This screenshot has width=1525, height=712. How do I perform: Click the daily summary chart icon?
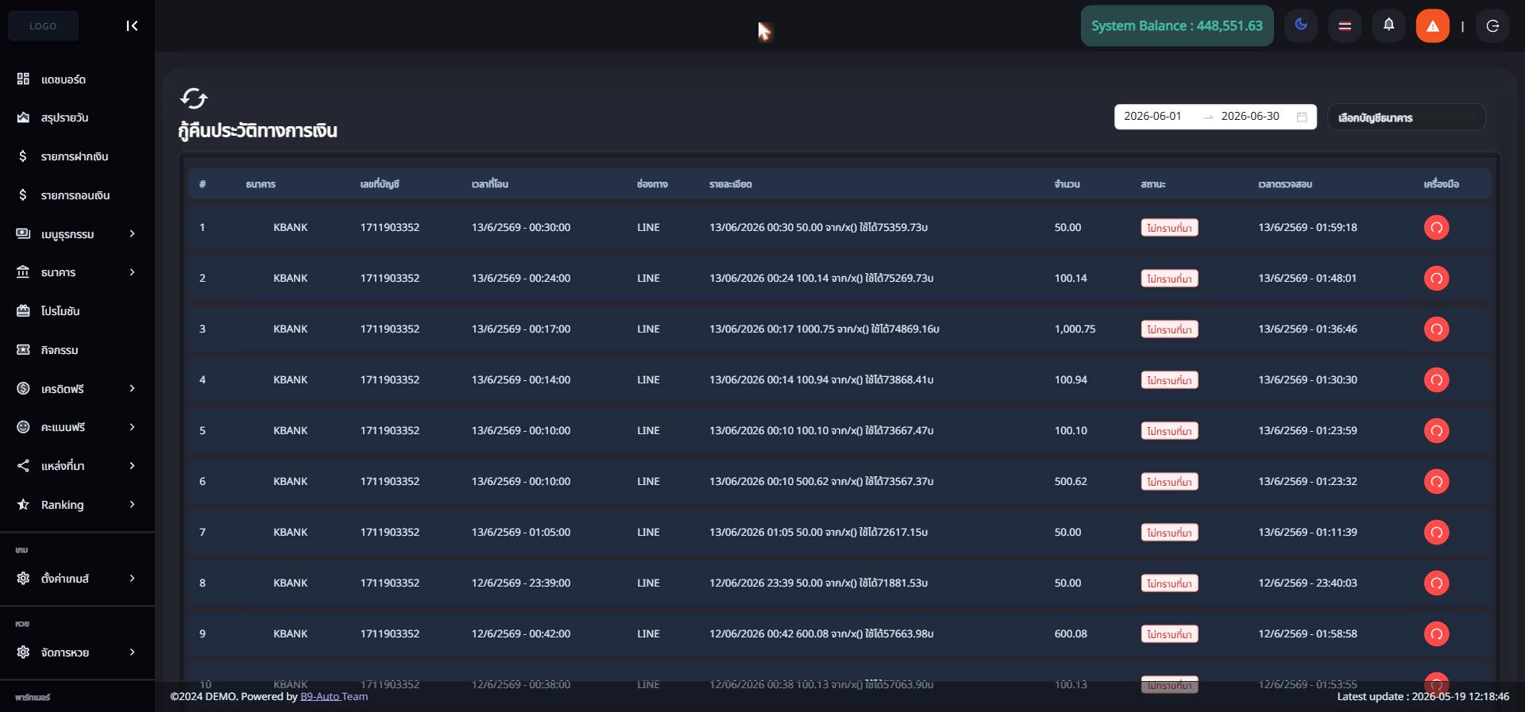pos(23,117)
